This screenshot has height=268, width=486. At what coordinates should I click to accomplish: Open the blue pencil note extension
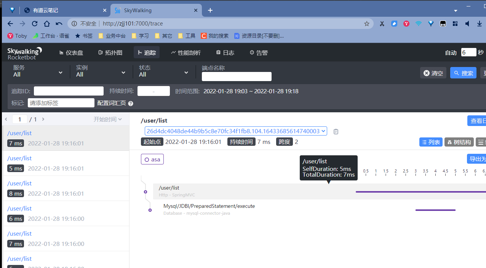coord(394,24)
